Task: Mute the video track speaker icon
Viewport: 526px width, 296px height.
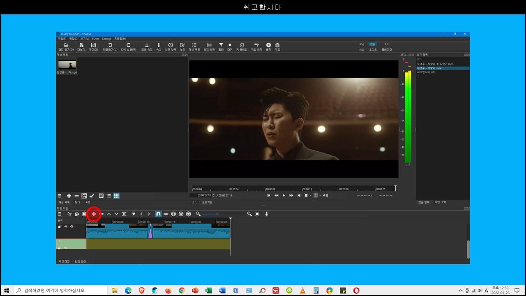Action: (x=66, y=227)
